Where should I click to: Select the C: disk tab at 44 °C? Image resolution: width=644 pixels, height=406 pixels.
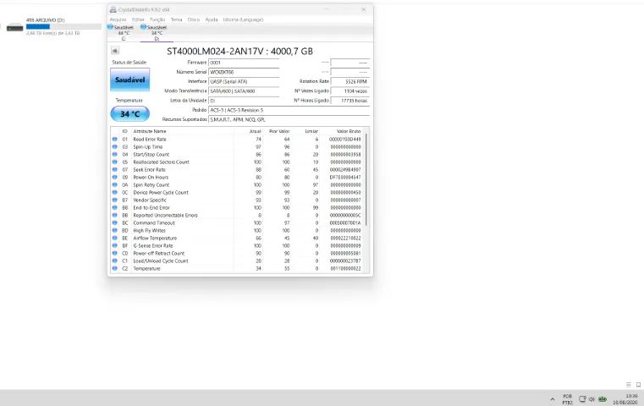[x=123, y=32]
